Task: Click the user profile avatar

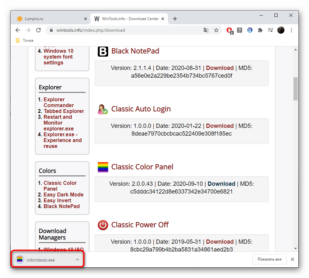Action: 281,30
